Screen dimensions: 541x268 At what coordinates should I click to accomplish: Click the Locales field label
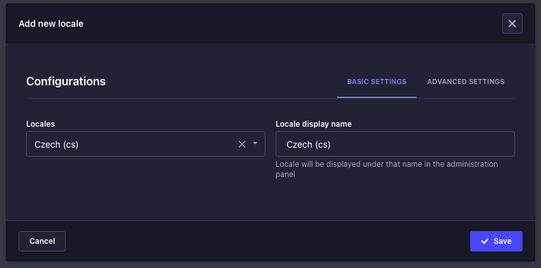(40, 123)
